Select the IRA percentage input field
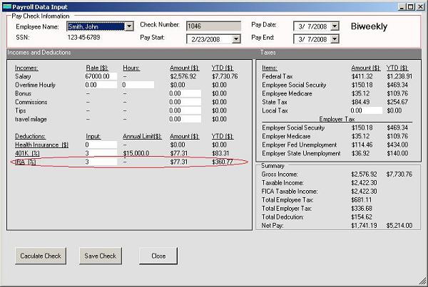 click(x=101, y=162)
